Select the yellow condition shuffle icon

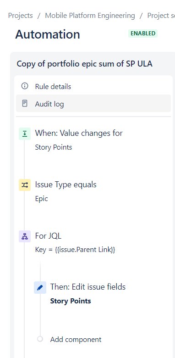[25, 185]
